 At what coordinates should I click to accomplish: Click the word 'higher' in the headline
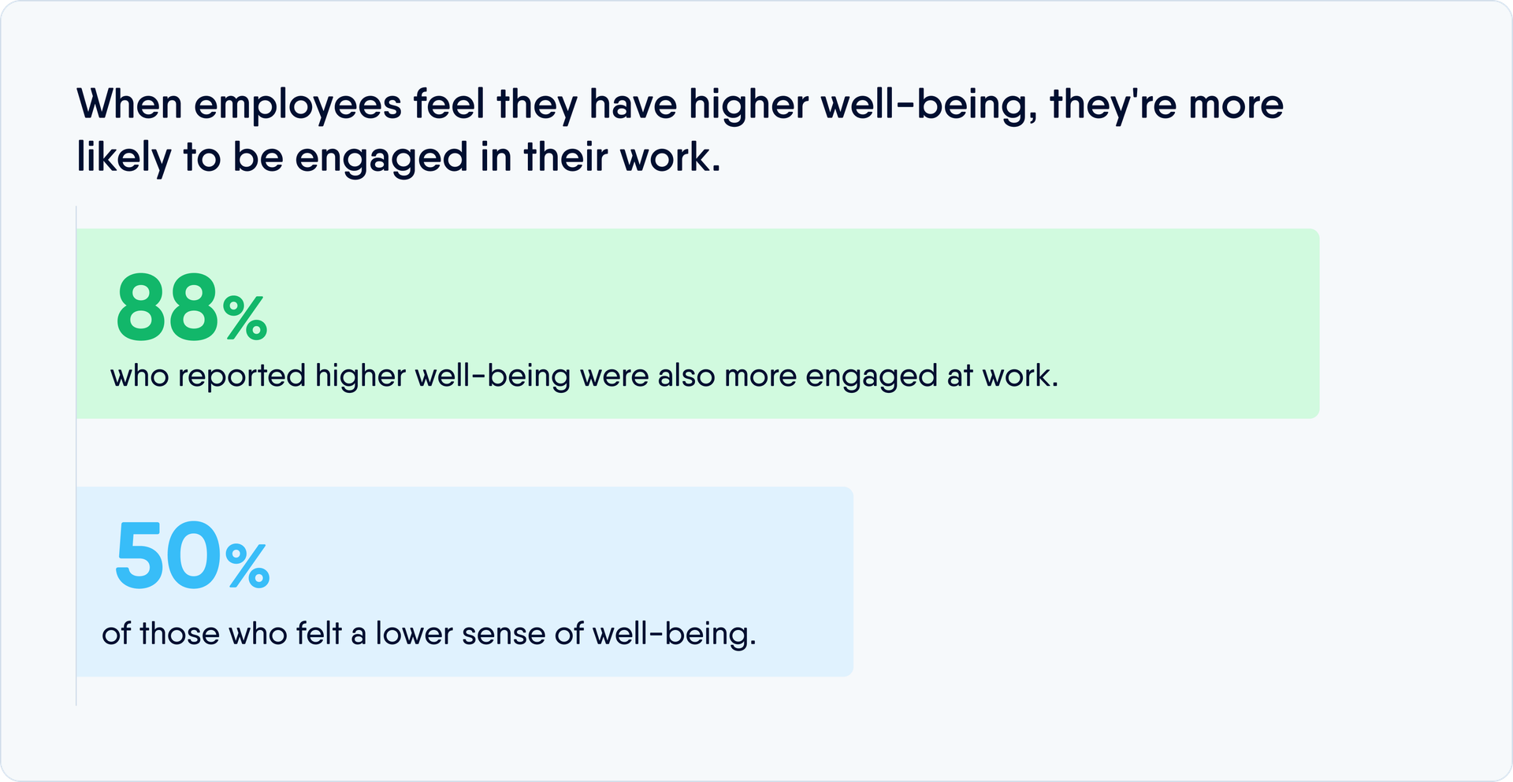point(748,106)
